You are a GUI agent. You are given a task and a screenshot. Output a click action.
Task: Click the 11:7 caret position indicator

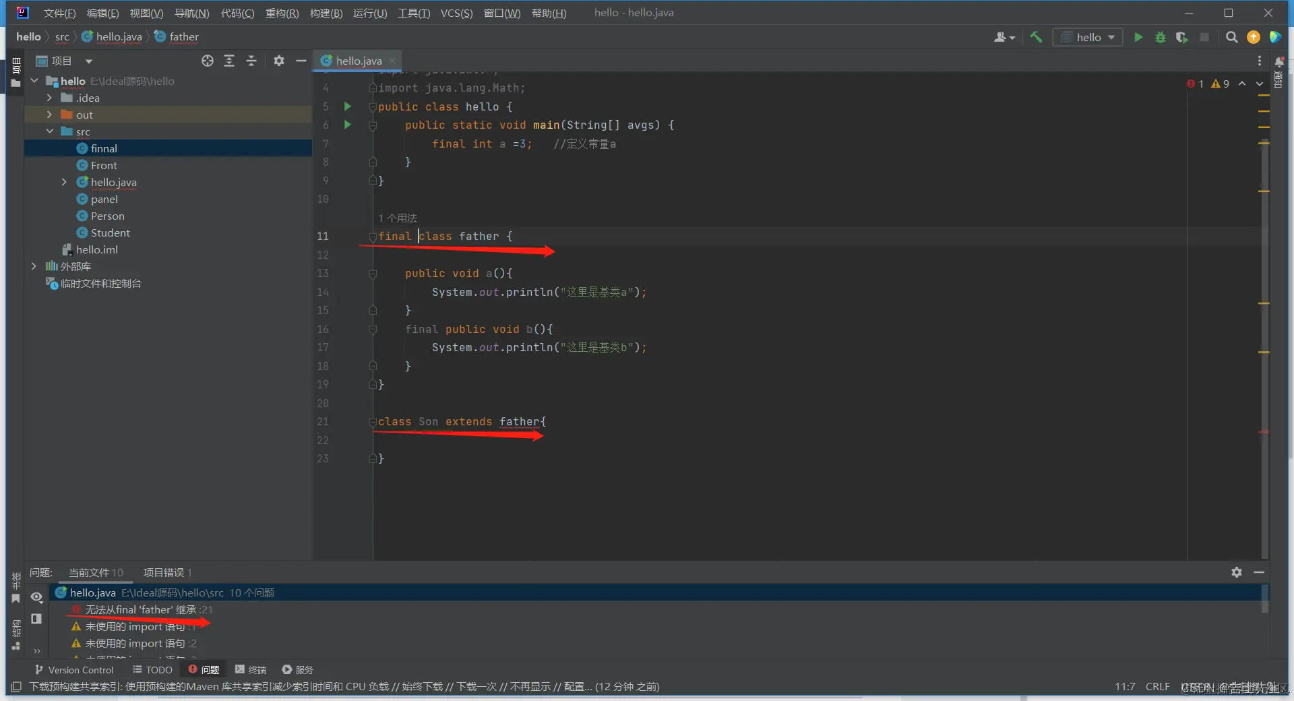[1125, 687]
